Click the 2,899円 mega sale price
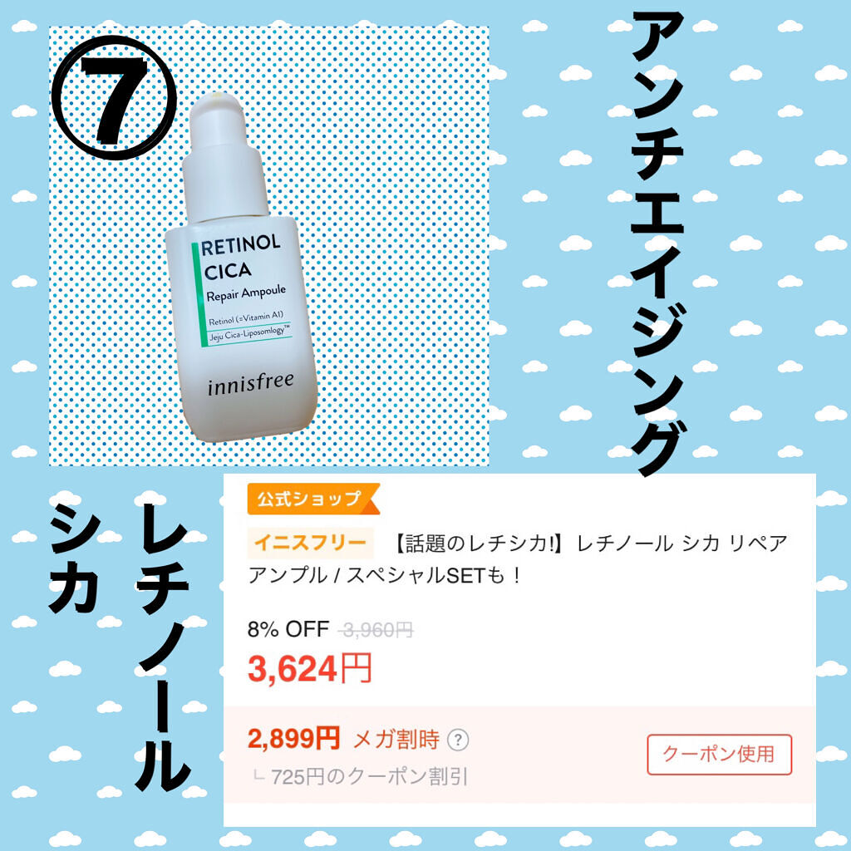The width and height of the screenshot is (851, 851). [293, 739]
